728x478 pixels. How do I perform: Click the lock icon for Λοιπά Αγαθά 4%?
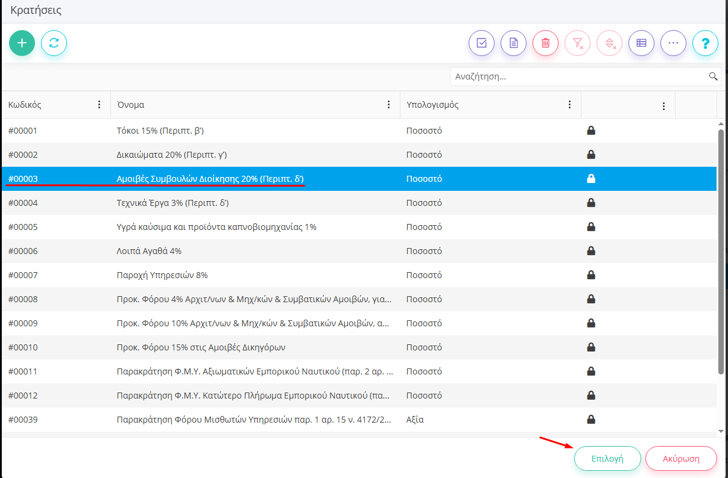point(591,251)
